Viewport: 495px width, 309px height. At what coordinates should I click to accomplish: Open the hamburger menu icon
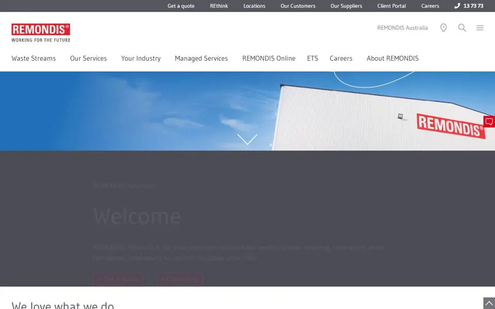coord(480,28)
